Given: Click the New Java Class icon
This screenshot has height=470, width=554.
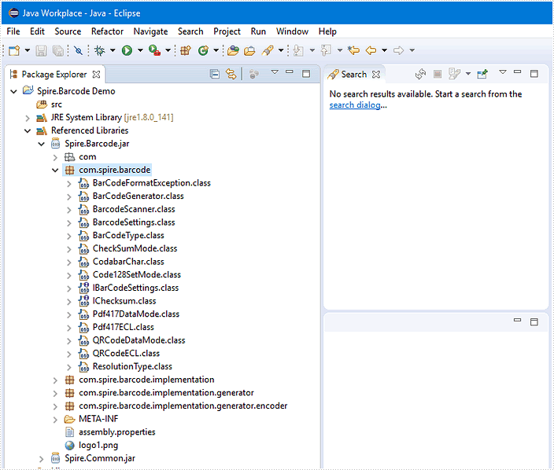Looking at the screenshot, I should click(203, 50).
